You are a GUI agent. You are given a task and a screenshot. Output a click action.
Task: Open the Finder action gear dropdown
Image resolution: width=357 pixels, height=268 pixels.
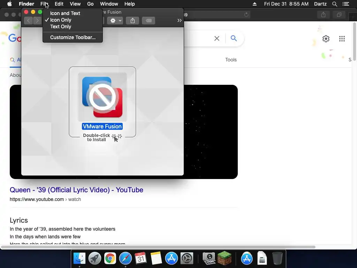115,21
